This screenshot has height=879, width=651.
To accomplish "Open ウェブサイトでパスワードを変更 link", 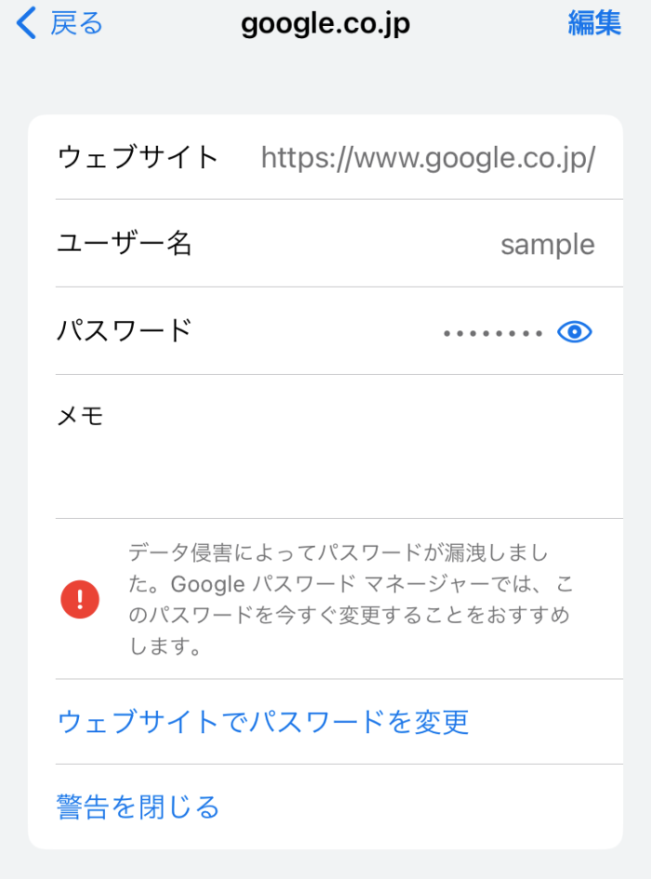I will [263, 722].
